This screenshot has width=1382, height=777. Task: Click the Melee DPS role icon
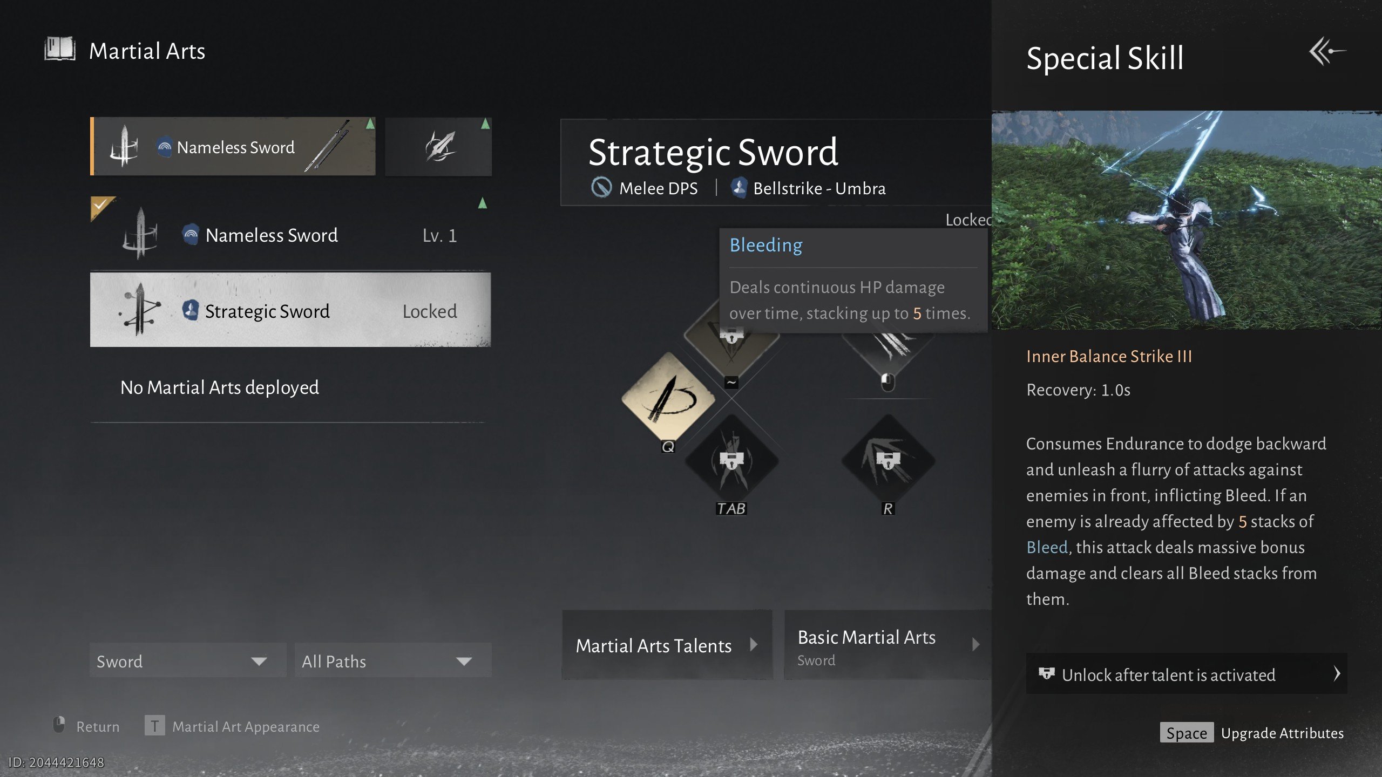coord(601,188)
